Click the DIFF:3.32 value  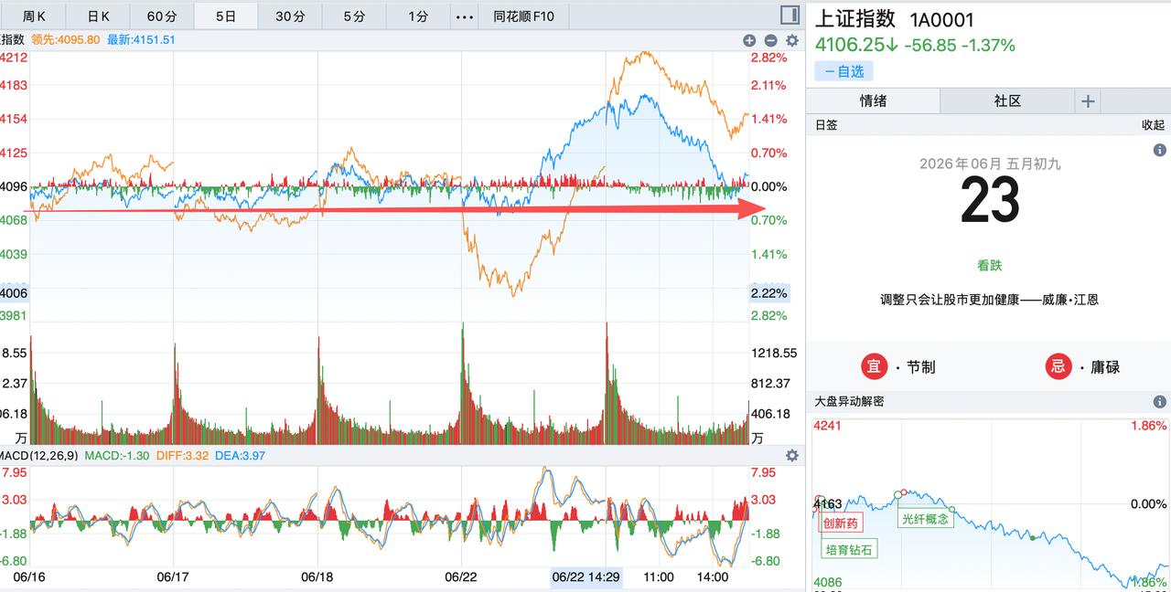click(x=185, y=455)
